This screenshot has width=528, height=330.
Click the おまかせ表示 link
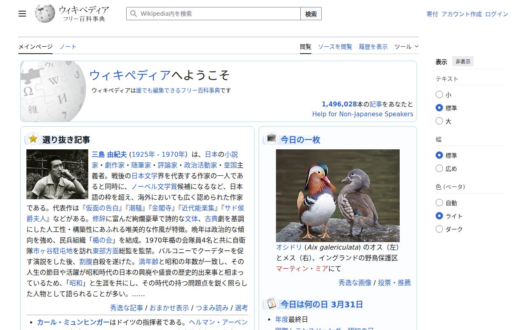pos(169,308)
